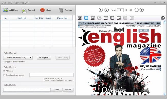Image resolution: width=167 pixels, height=99 pixels.
Task: Toggle Apply to all imported files checkbox
Action: coord(5,62)
